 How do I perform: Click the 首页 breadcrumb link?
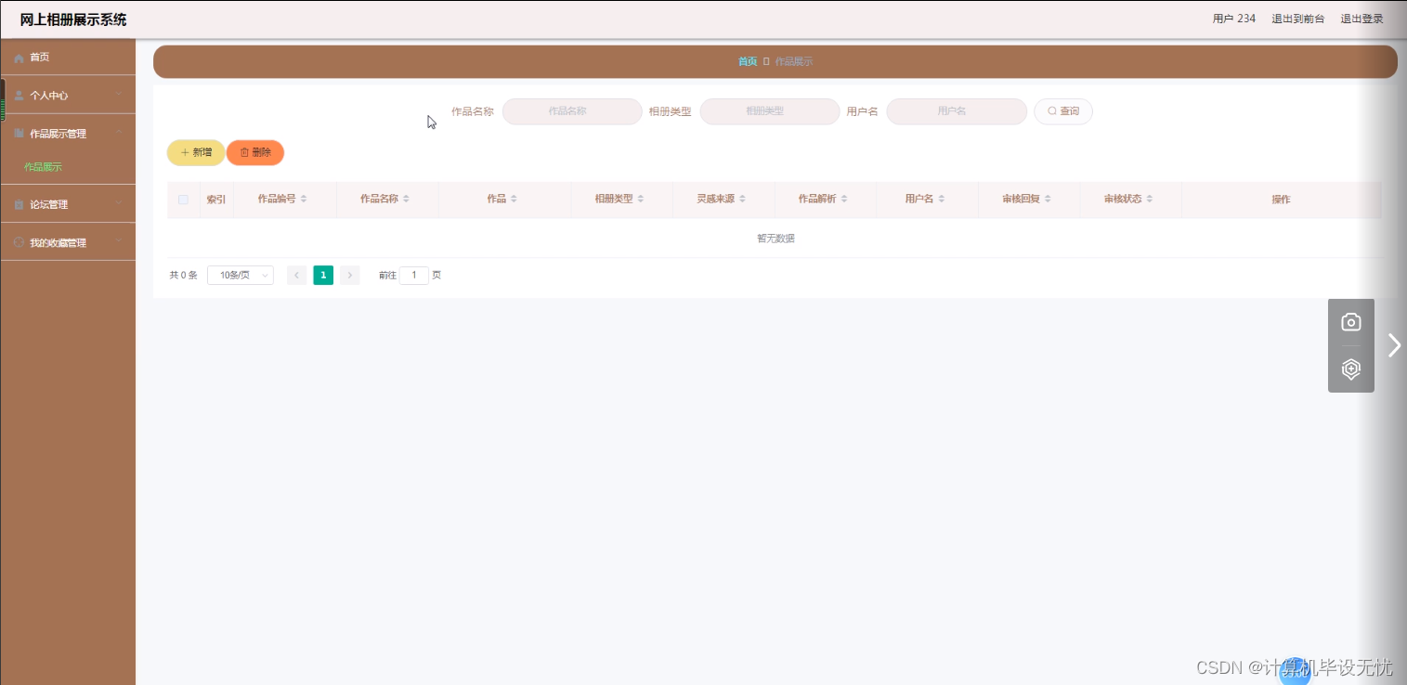748,62
